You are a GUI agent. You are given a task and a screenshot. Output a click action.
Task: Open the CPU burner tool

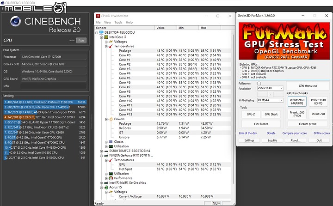tap(261, 124)
